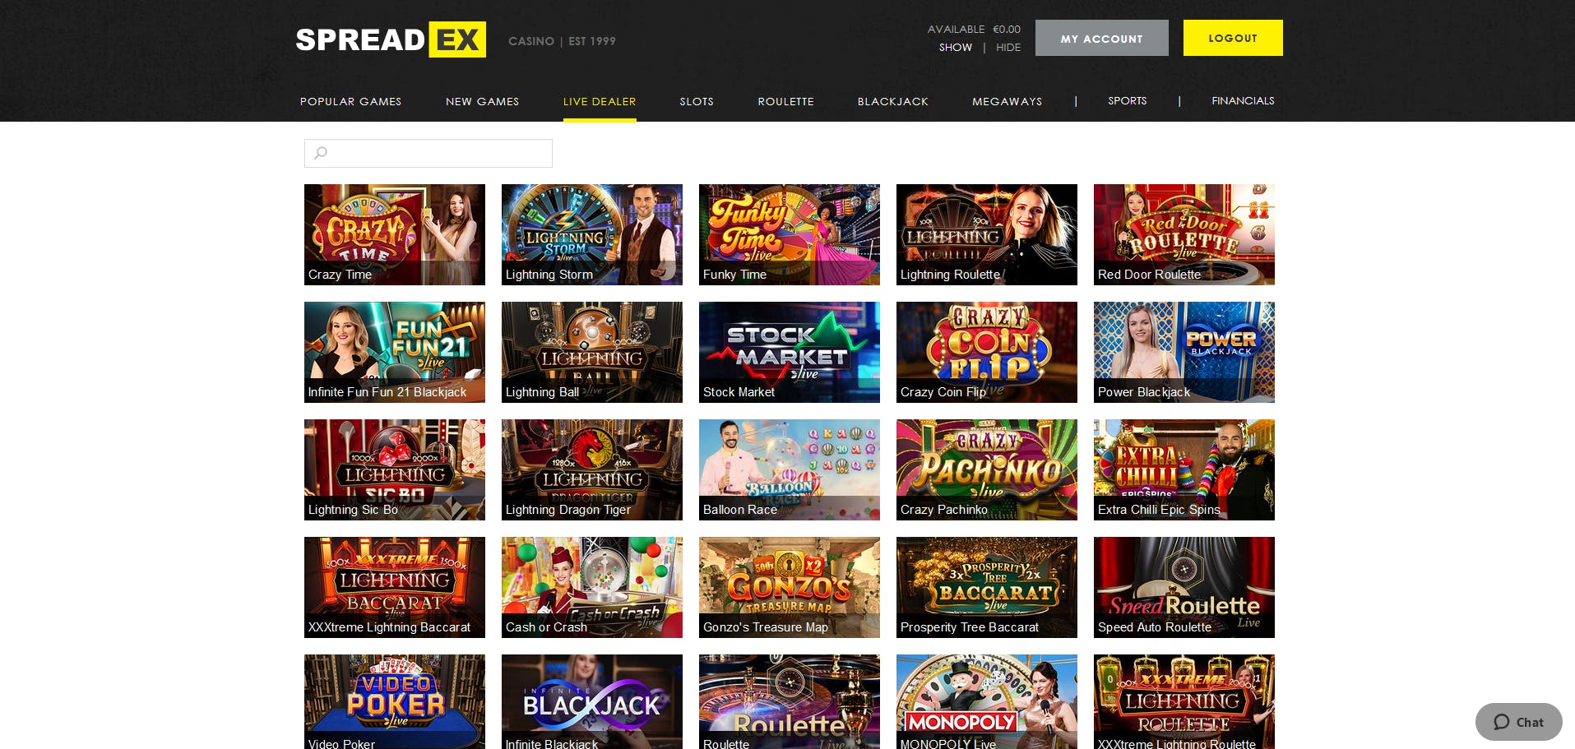Open Extra Chilli Epic Spins

tap(1184, 469)
